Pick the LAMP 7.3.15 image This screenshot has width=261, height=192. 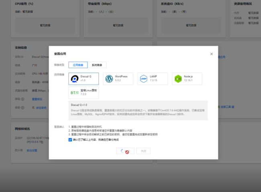point(153,79)
